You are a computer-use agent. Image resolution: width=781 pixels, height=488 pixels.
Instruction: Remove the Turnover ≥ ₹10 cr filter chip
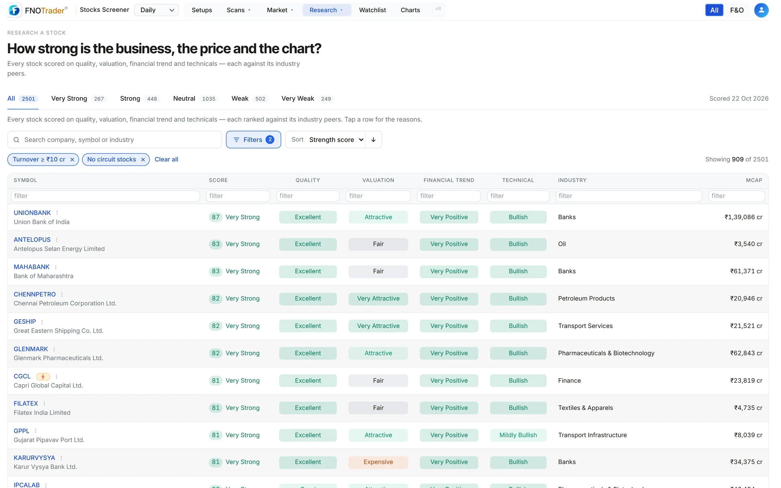tap(72, 159)
